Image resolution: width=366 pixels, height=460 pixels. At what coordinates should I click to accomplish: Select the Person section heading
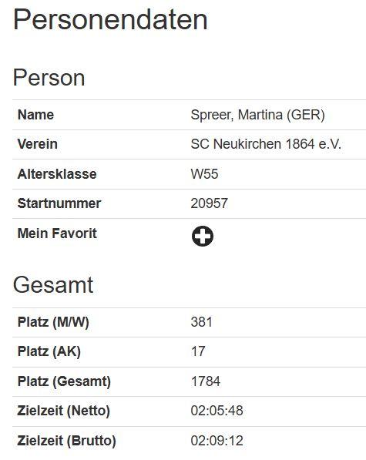pos(49,78)
